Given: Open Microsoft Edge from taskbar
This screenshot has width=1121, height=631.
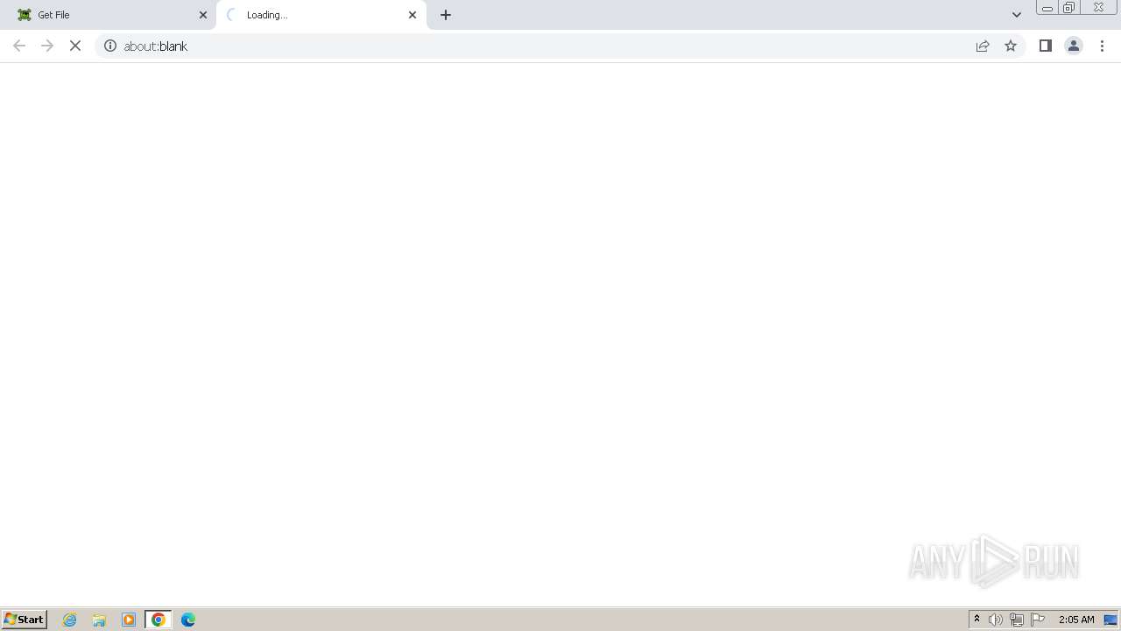Looking at the screenshot, I should (x=188, y=620).
